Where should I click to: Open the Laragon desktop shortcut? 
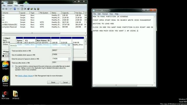[5, 65]
